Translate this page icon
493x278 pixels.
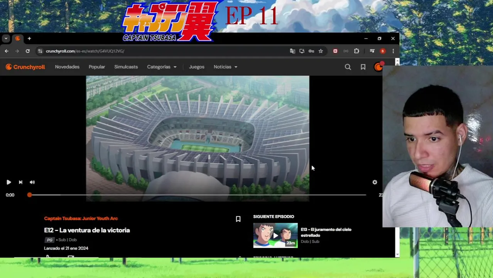[292, 51]
